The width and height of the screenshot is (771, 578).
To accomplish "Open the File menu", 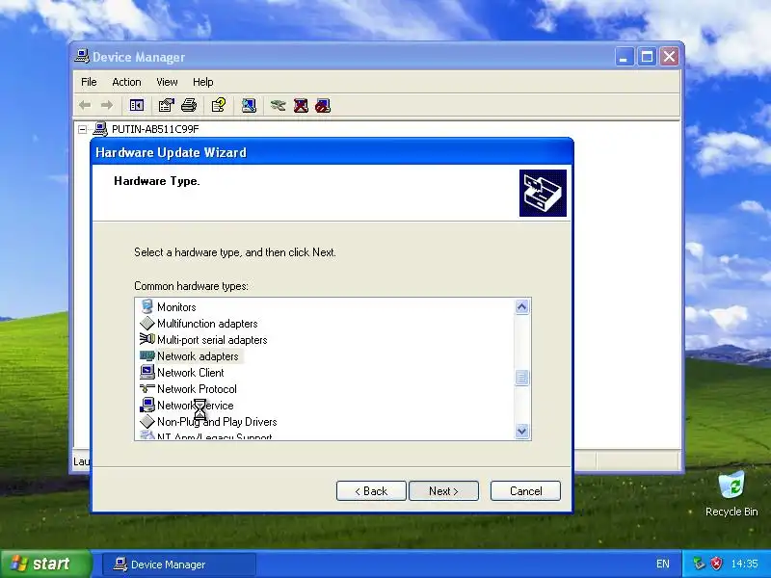I will tap(89, 82).
